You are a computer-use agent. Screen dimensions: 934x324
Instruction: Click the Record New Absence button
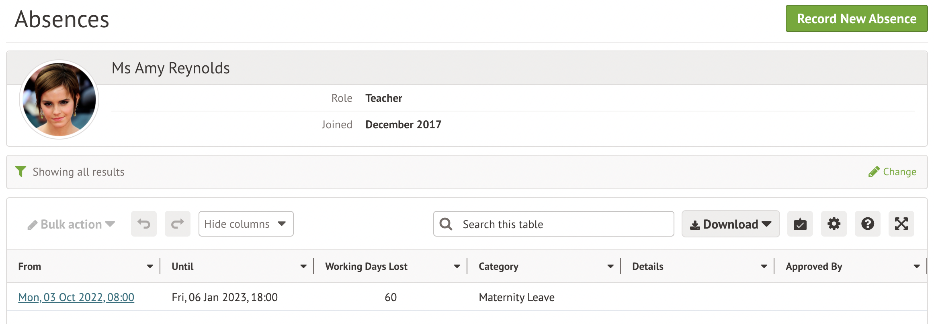pyautogui.click(x=856, y=19)
